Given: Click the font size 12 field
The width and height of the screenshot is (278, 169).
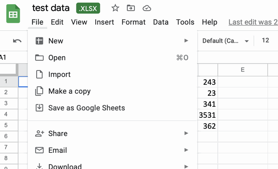Looking at the screenshot, I should click(x=265, y=40).
